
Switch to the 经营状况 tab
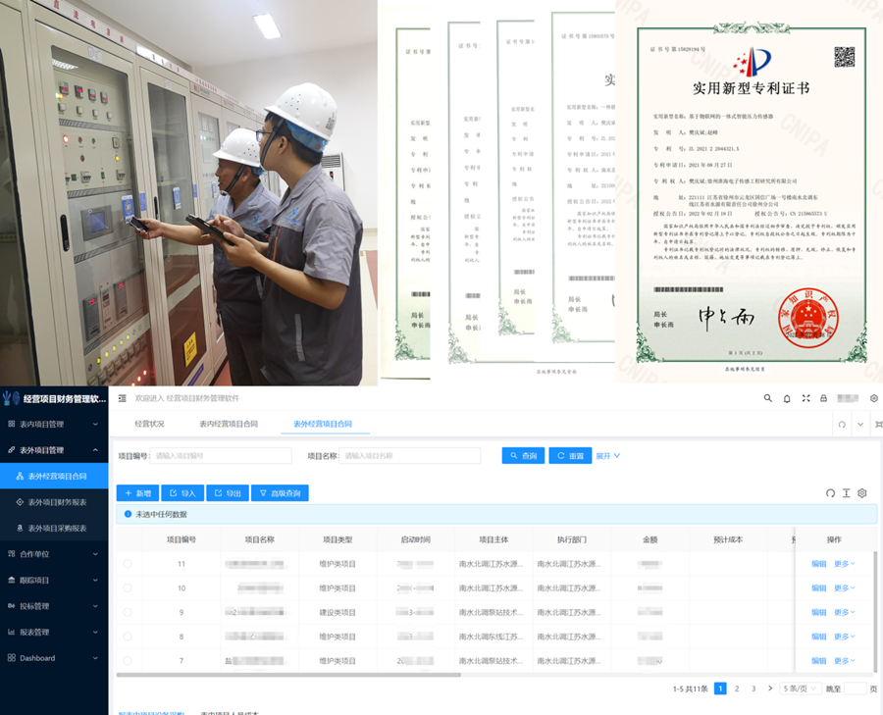149,424
